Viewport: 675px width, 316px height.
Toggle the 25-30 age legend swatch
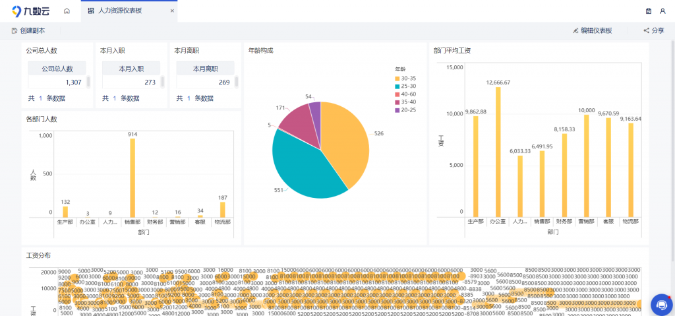[x=397, y=86]
